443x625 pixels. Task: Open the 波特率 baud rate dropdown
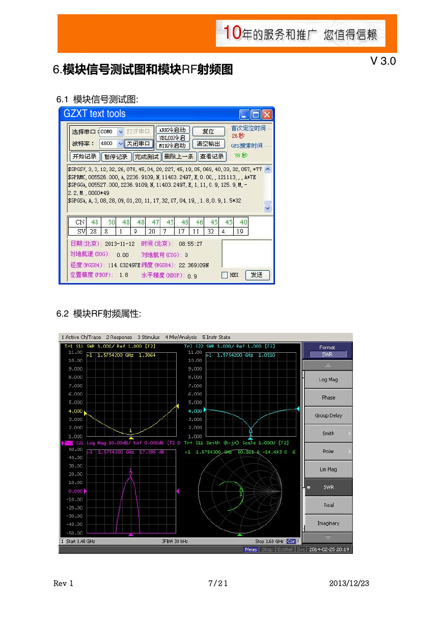click(120, 144)
